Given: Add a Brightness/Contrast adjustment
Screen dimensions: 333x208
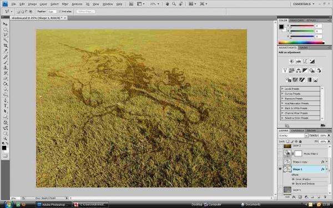Looking at the screenshot, I should (x=291, y=62).
